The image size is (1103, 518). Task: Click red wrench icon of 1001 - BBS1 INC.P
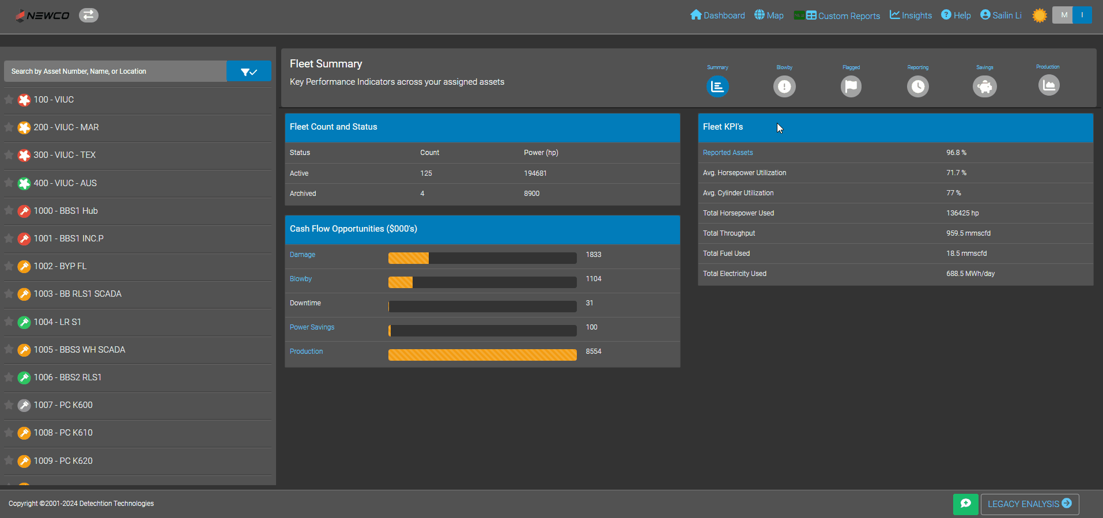24,239
